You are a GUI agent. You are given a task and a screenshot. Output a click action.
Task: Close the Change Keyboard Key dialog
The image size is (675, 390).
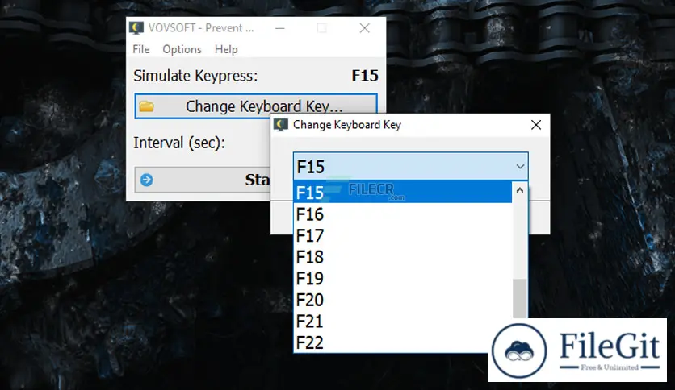(x=536, y=125)
